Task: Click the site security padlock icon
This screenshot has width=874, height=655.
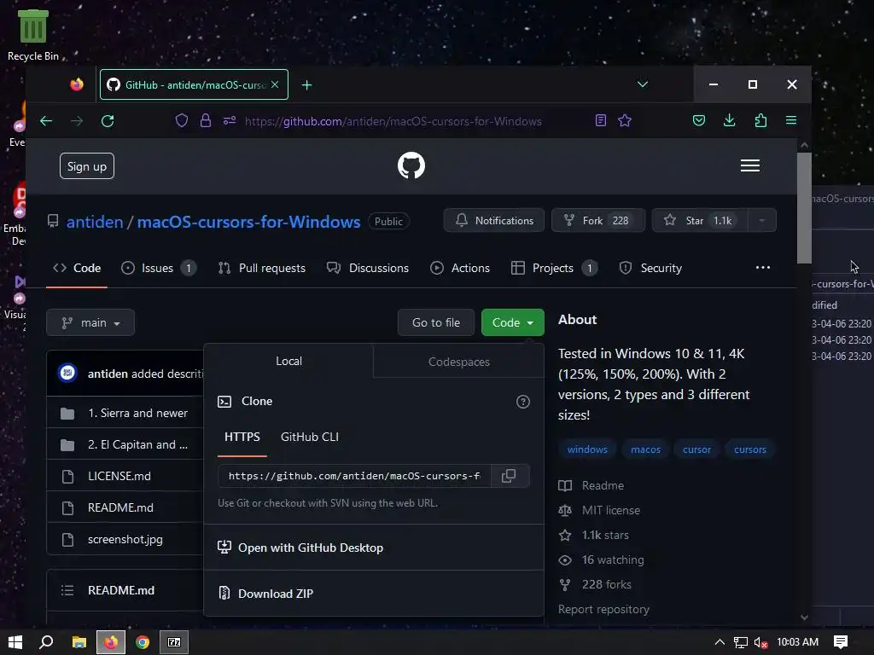Action: (206, 121)
